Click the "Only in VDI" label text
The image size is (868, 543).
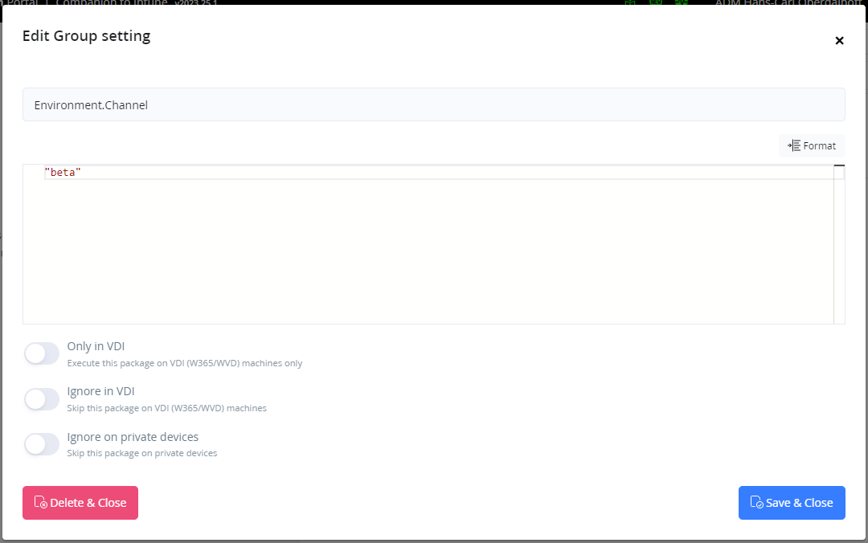(96, 346)
